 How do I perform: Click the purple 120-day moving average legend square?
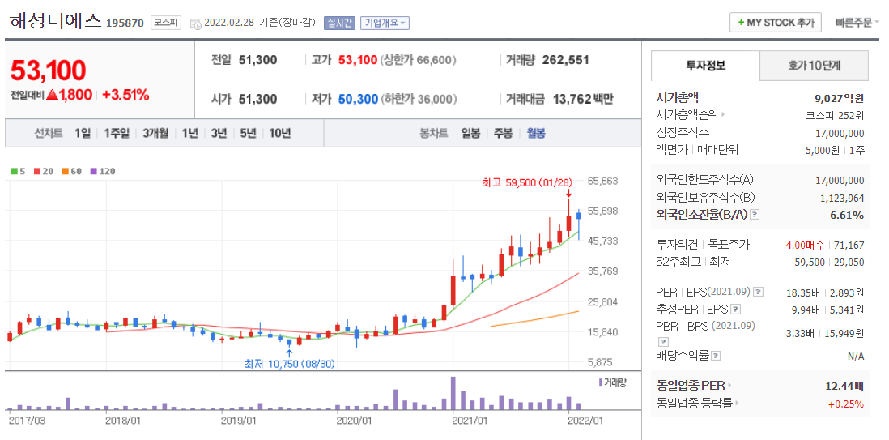93,171
